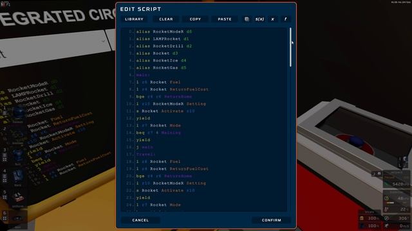Clear the script with the Clear button
Image resolution: width=412 pixels, height=231 pixels.
point(166,19)
